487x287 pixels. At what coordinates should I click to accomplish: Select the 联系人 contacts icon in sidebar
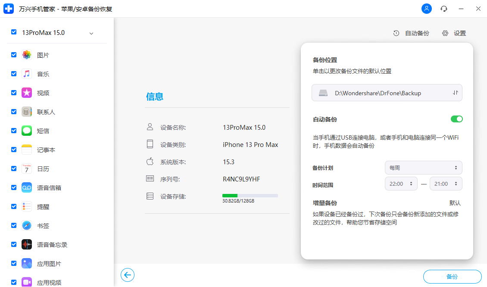(27, 112)
